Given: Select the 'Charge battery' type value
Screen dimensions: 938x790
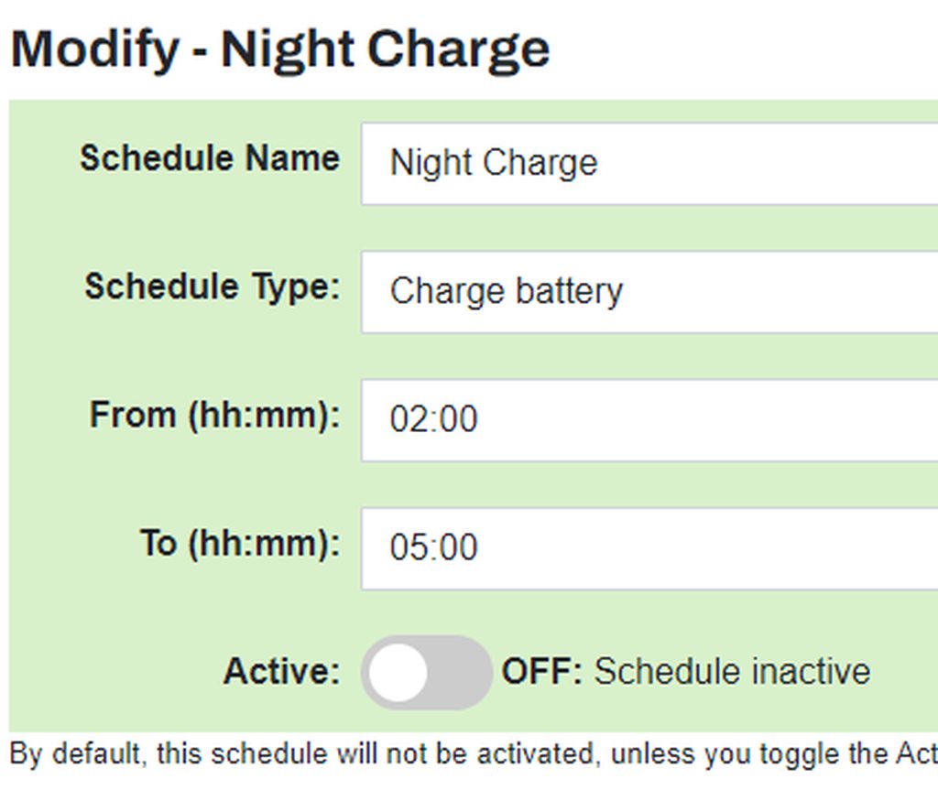Looking at the screenshot, I should click(x=506, y=291).
